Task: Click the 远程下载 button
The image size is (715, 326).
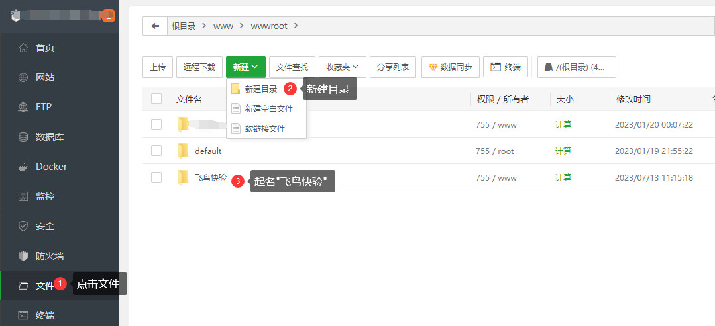Action: (199, 67)
